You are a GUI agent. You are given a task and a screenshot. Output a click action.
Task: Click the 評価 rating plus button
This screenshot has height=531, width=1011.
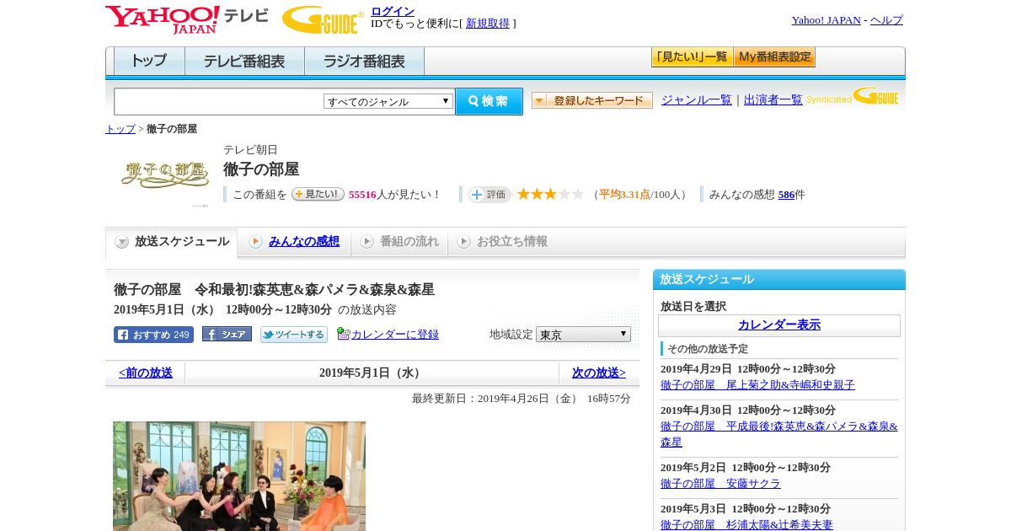tap(490, 195)
